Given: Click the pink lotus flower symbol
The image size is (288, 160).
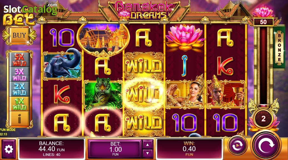Looking at the screenshot, I should 185,38.
